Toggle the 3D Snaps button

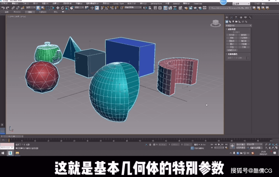102,8
